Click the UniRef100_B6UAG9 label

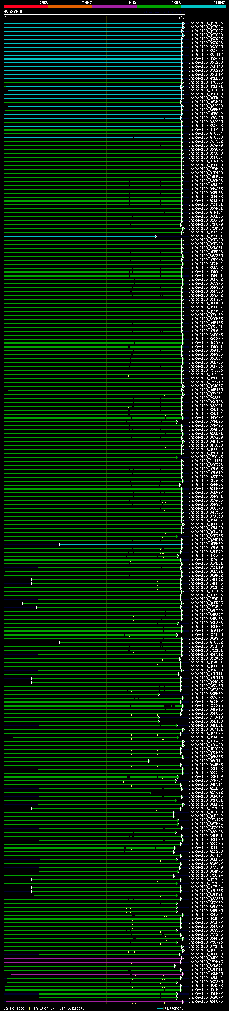[x=205, y=907]
